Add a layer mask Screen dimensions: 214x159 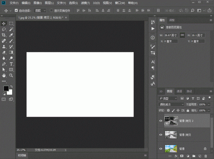[x=182, y=156]
